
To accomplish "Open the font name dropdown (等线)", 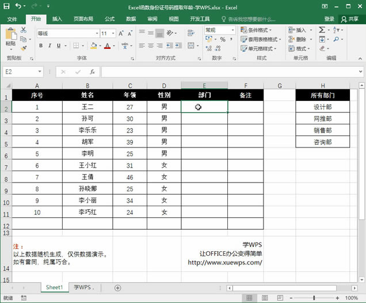I will click(96, 33).
